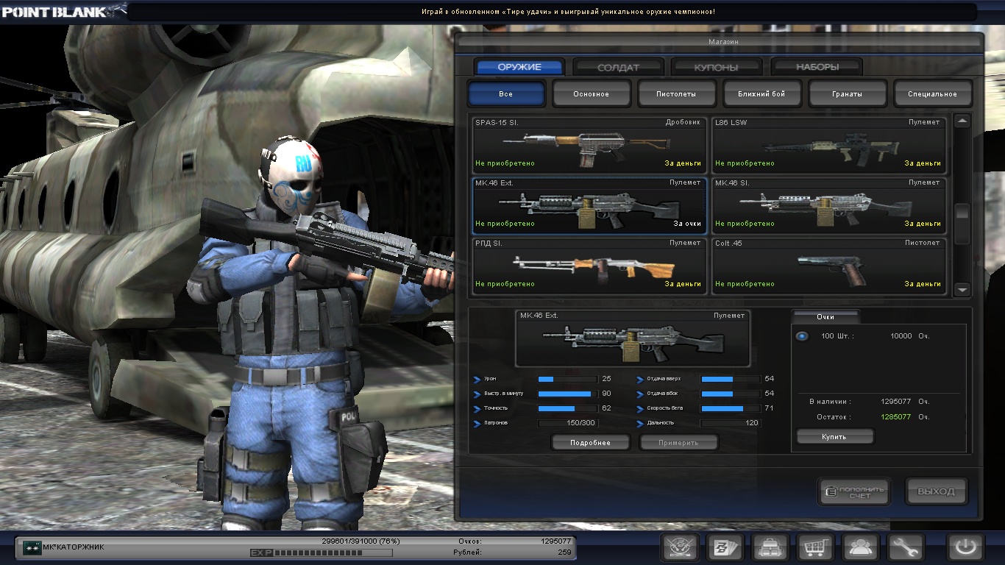
Task: Click the rank badge next to MK*КАТОРЖНИК
Action: 32,547
